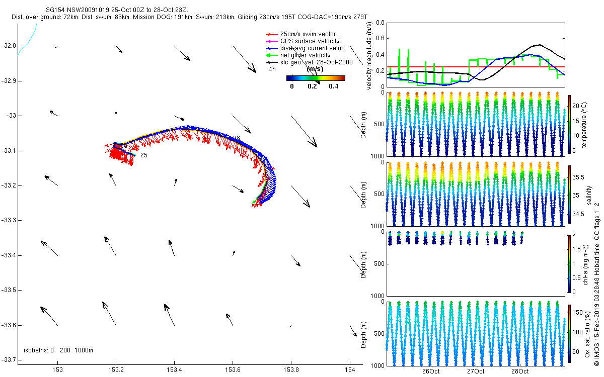Viewport: 604px width, 377px height.
Task: Click the '153.6' longitude tick label
Action: [233, 370]
